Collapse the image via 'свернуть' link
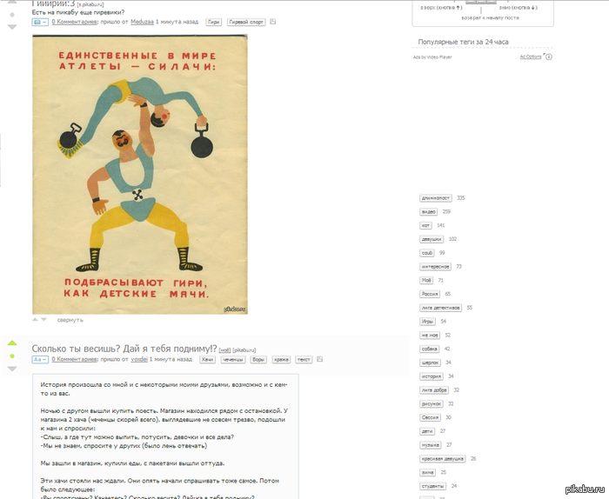Viewport: 609px width, 499px height. [70, 320]
